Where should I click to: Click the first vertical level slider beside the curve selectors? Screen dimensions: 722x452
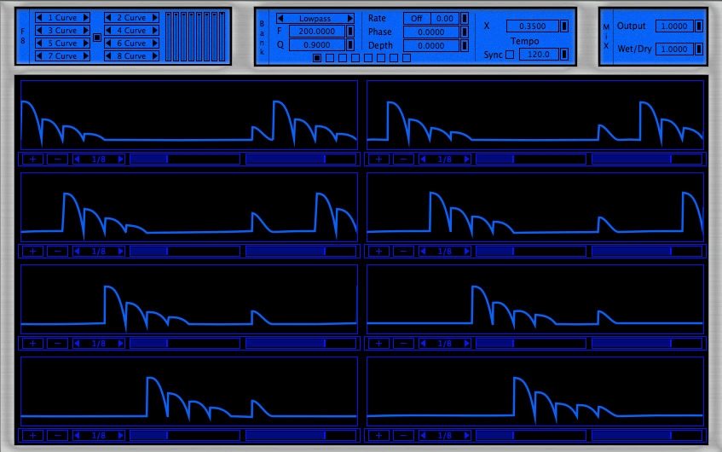point(169,37)
